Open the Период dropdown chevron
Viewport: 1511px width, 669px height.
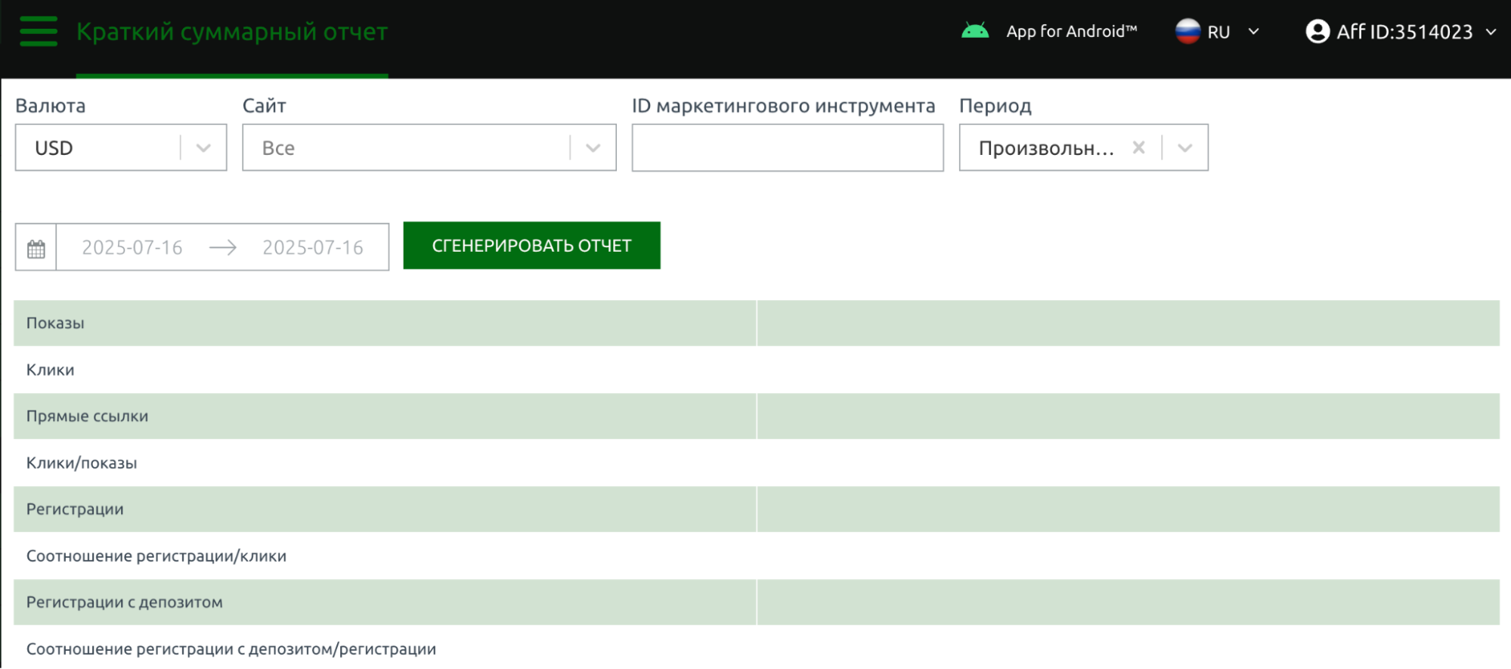1184,148
